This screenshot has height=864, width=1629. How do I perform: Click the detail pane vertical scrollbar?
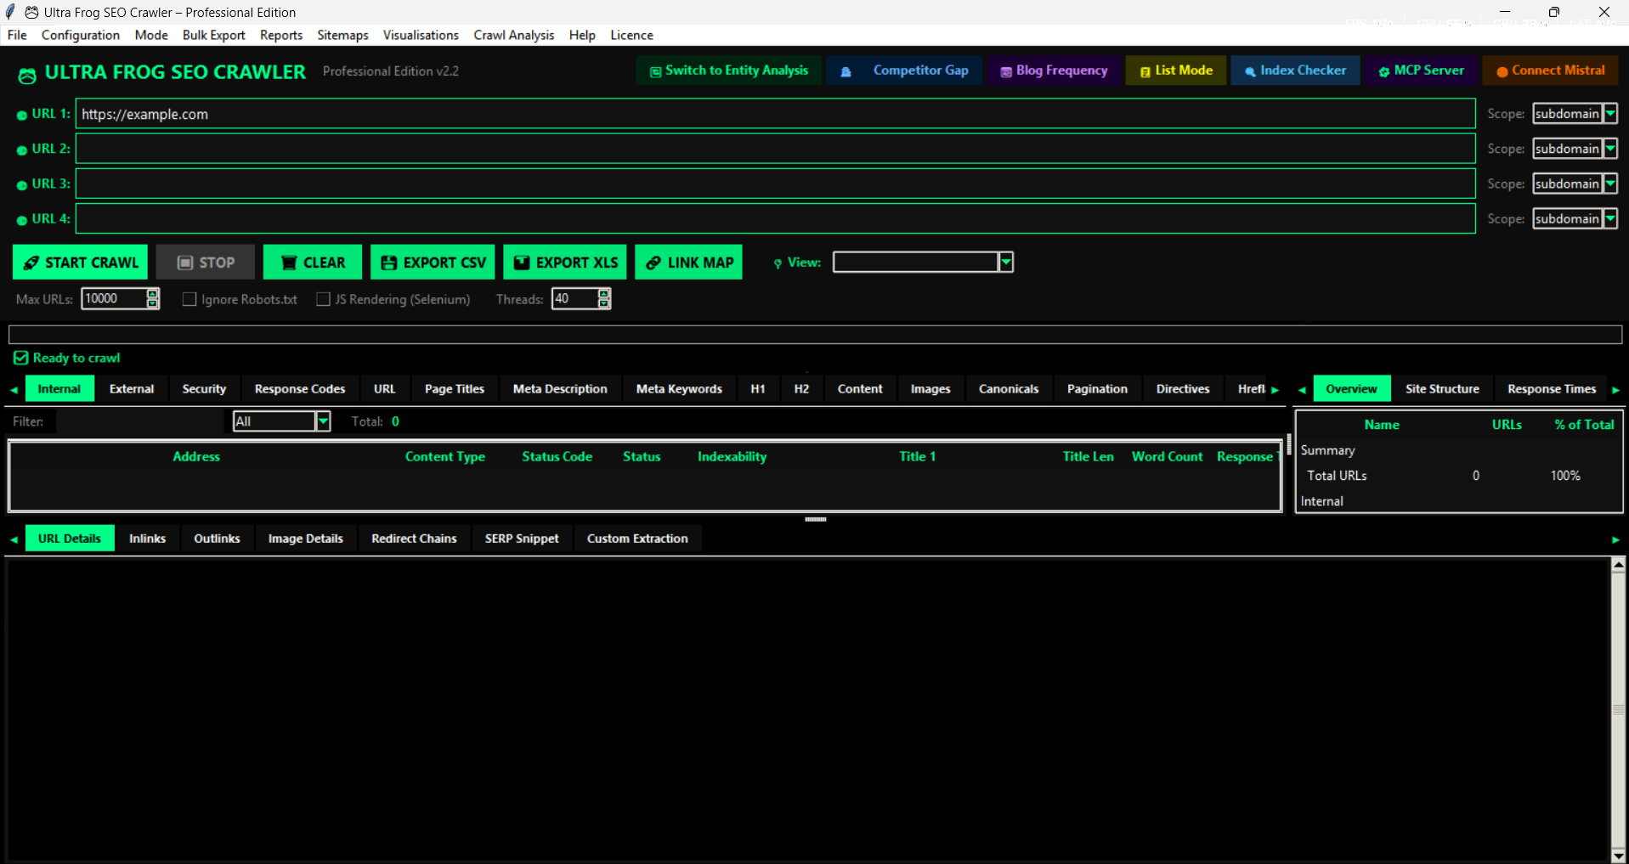click(x=1618, y=709)
